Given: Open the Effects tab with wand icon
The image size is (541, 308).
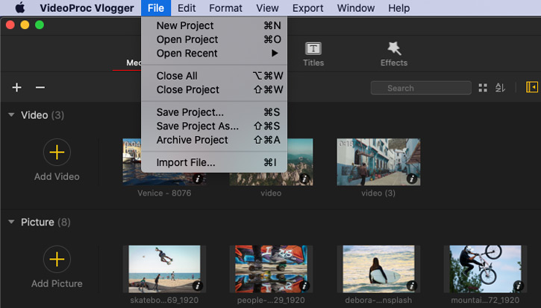Looking at the screenshot, I should pos(393,49).
